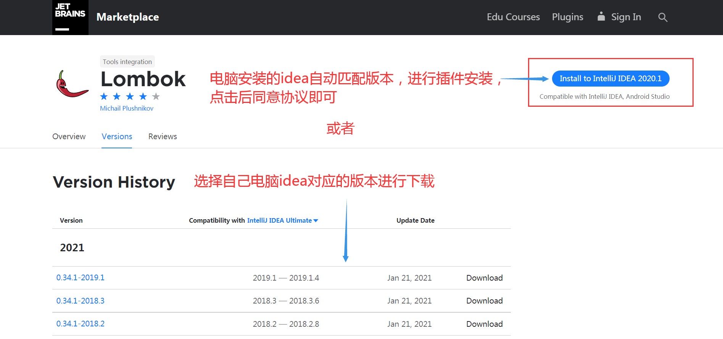Click the Lombok chili pepper logo
Screen dimensions: 723x339
pos(72,84)
